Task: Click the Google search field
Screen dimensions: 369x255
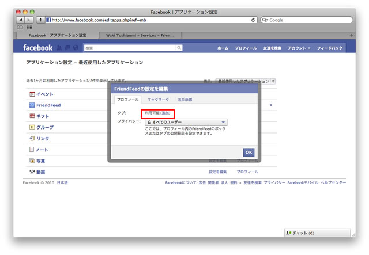Action: 307,20
